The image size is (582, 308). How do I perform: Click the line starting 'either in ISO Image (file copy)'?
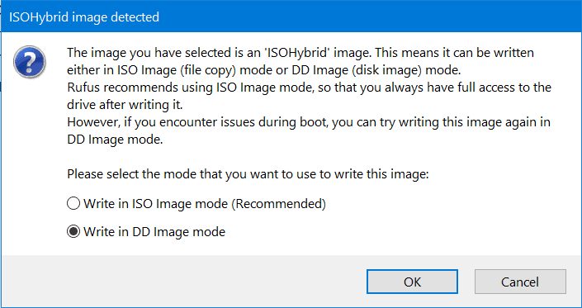(x=263, y=70)
